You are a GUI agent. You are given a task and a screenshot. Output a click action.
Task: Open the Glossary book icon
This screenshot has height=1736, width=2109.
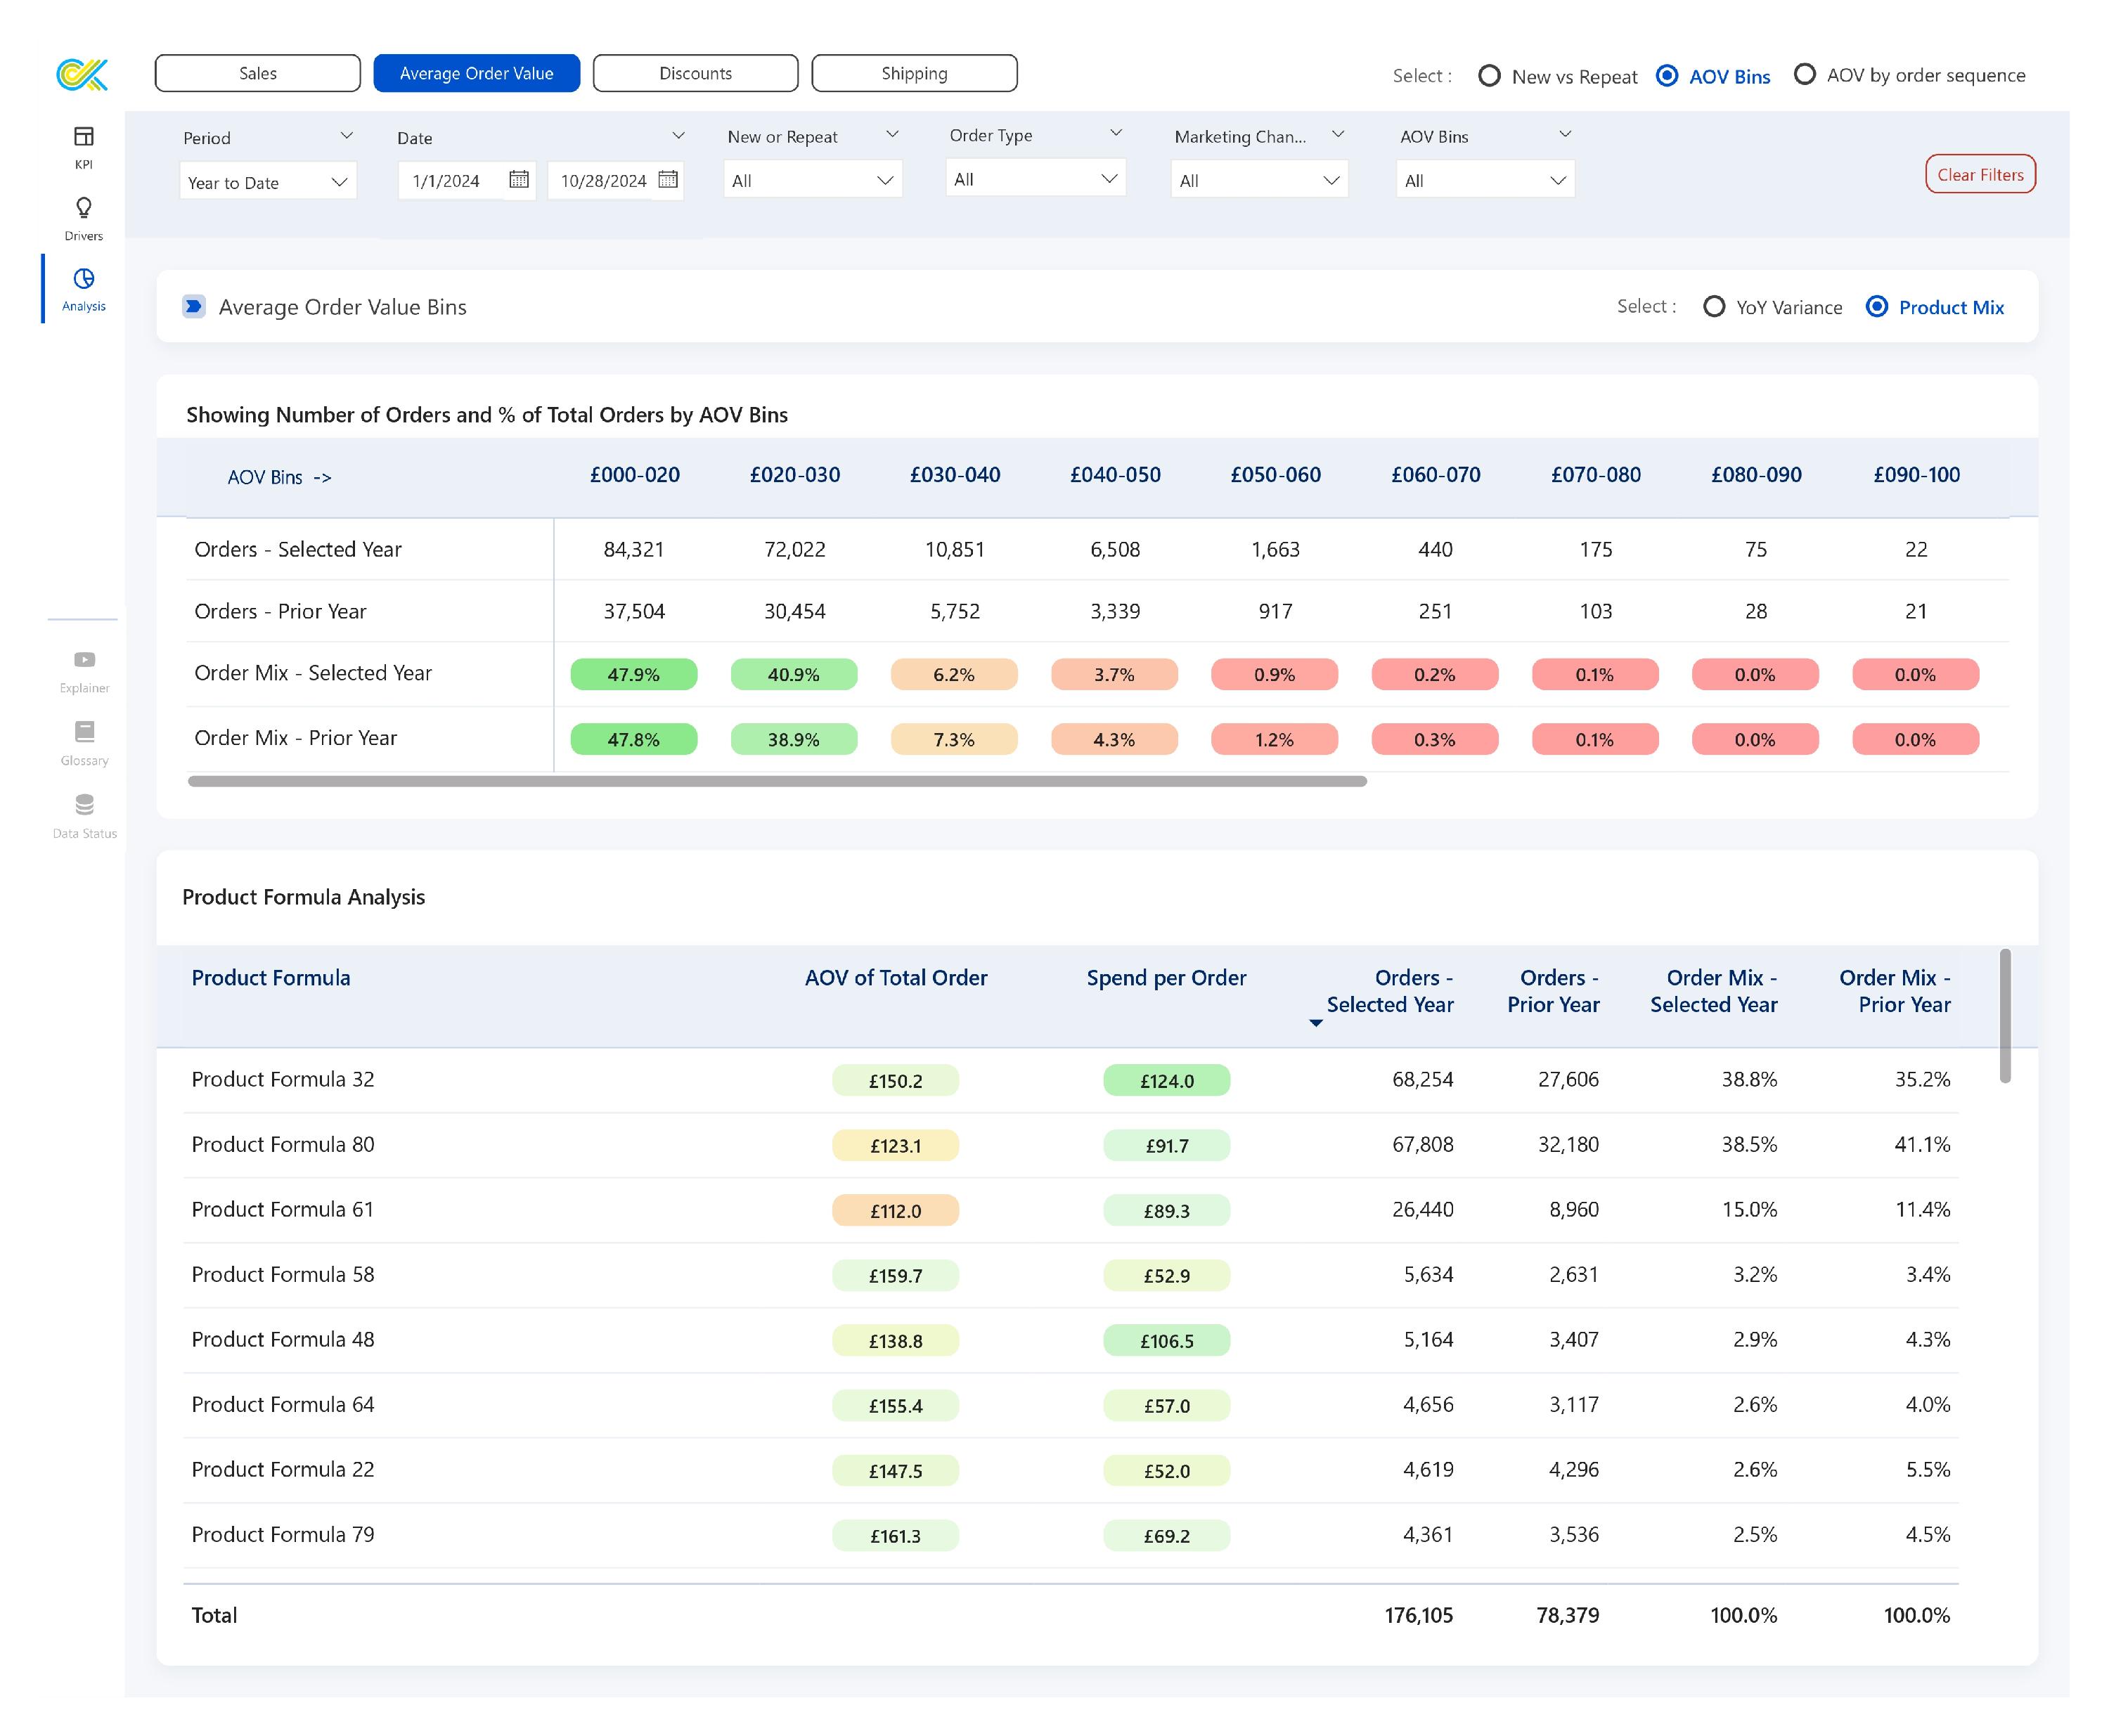click(x=85, y=732)
